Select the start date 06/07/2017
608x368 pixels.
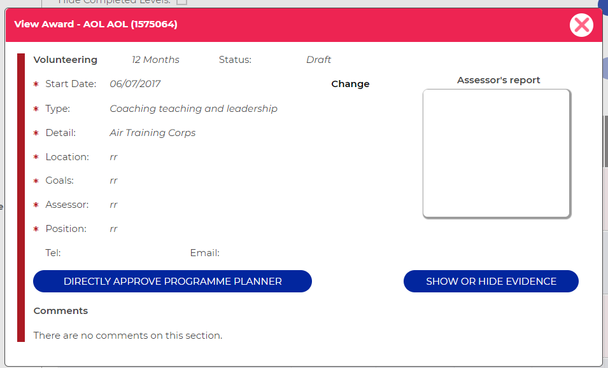point(135,84)
